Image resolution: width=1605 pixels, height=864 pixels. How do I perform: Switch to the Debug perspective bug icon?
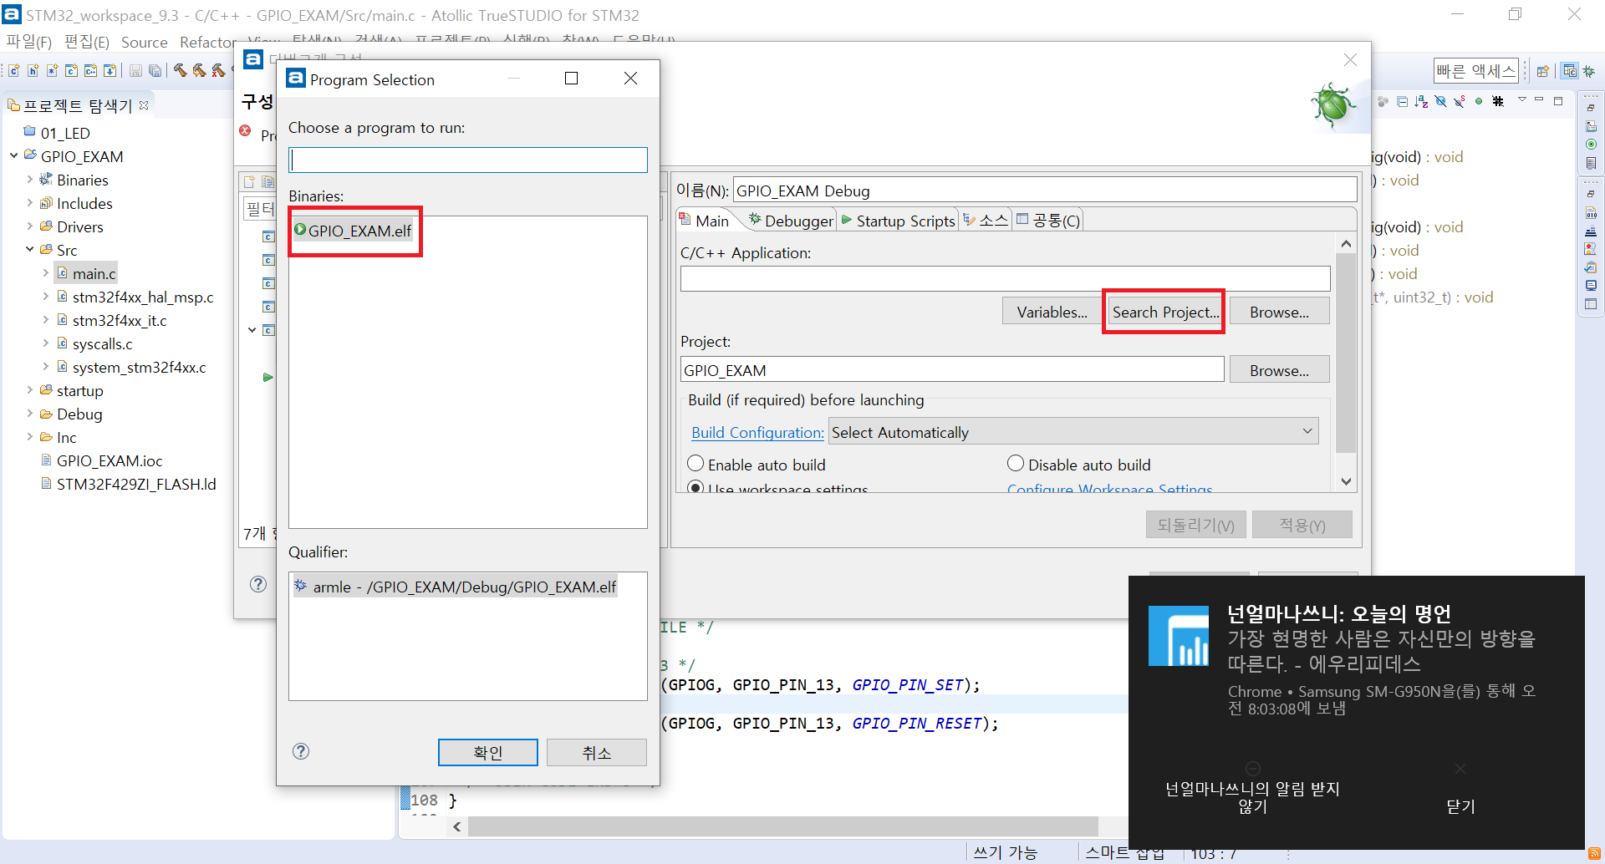tap(1588, 71)
